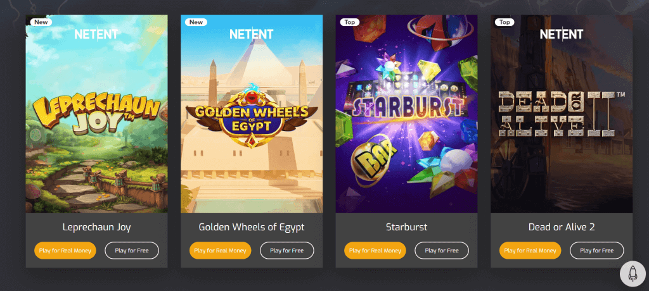649x291 pixels.
Task: Click the NetEnt logo on Leprechaun Joy
Action: pos(96,34)
